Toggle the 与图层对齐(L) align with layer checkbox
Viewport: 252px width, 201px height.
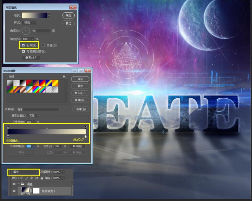(23, 51)
